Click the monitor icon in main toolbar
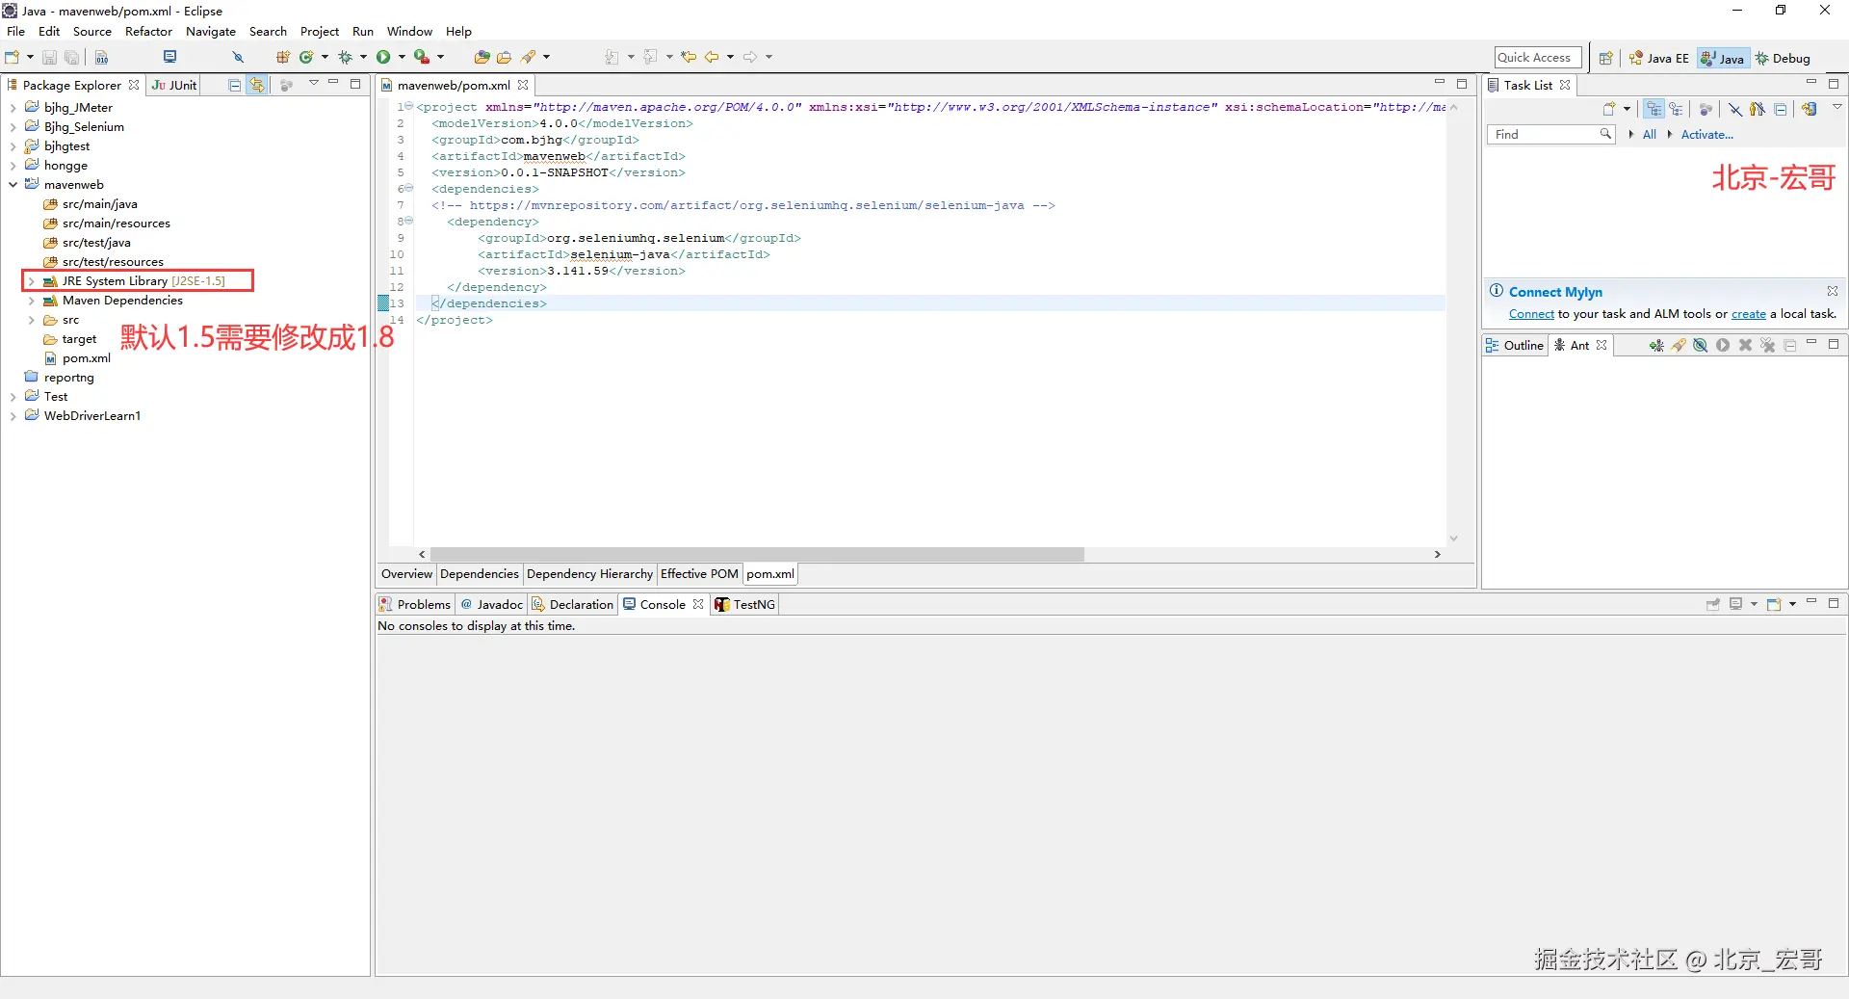This screenshot has height=999, width=1849. point(170,58)
